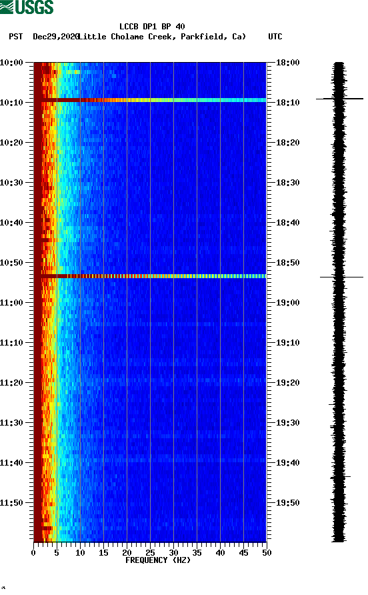
Task: Click the 19:50 UTC time label
Action: click(x=287, y=503)
